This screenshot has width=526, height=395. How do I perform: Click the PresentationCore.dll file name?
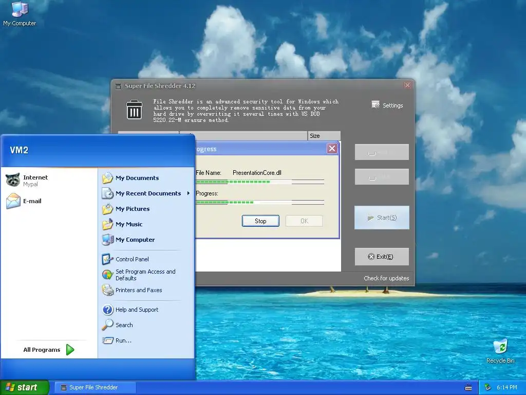(257, 173)
